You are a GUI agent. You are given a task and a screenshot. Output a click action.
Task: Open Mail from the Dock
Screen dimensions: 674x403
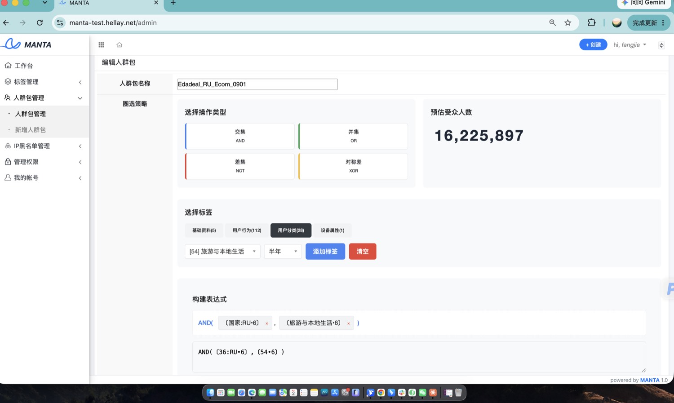click(x=272, y=392)
